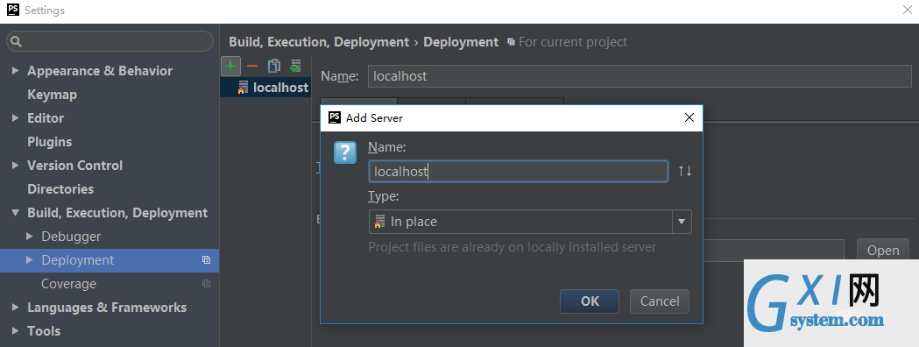This screenshot has height=347, width=919.
Task: Click the green plus add server icon
Action: tap(231, 66)
